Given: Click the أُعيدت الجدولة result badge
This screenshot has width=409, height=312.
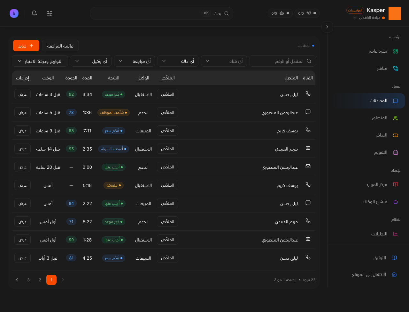Looking at the screenshot, I should point(114,149).
